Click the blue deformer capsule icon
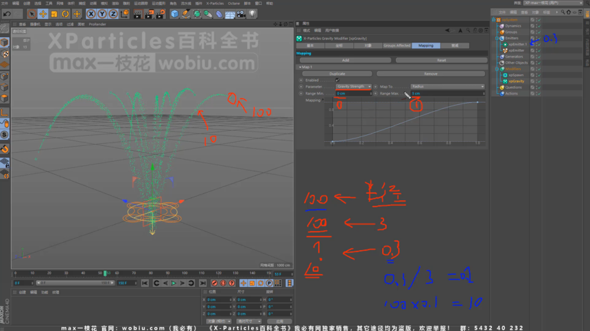Screen dimensions: 590x331 tap(219, 14)
